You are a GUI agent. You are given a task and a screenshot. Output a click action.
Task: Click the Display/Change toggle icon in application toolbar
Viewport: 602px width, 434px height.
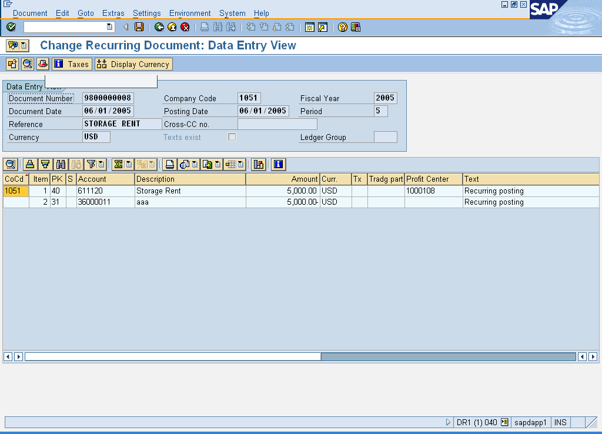click(12, 64)
